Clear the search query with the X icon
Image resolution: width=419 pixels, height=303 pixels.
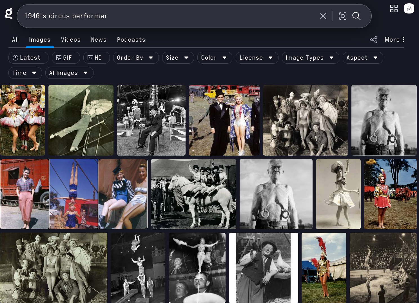point(323,16)
